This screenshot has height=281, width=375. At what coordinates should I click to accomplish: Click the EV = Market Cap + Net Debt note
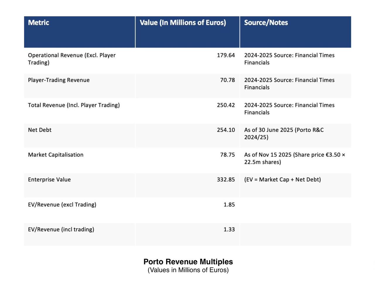point(282,180)
